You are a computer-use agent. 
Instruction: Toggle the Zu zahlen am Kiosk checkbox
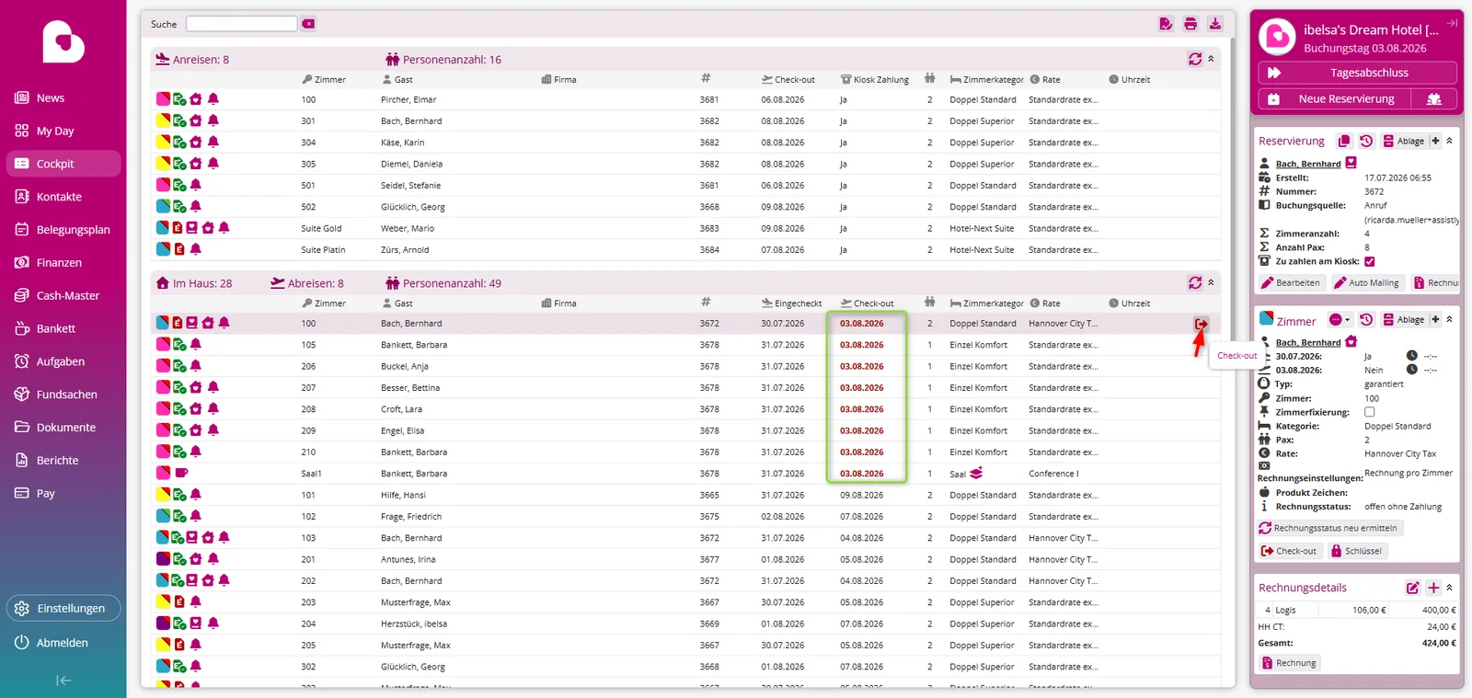[x=1370, y=261]
